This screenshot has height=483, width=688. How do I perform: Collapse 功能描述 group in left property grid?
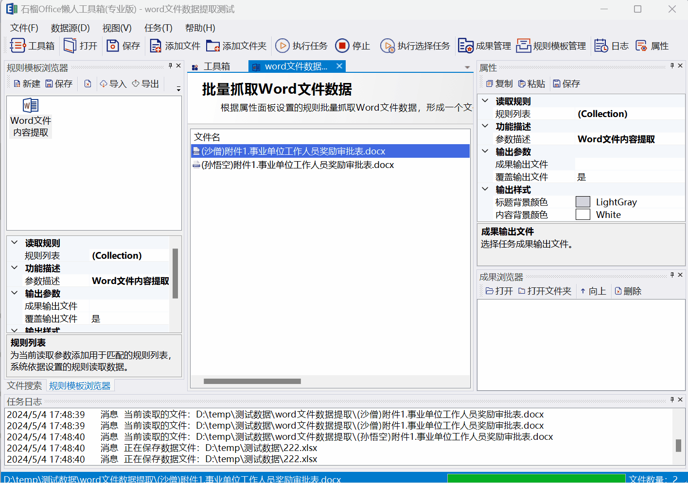point(14,267)
